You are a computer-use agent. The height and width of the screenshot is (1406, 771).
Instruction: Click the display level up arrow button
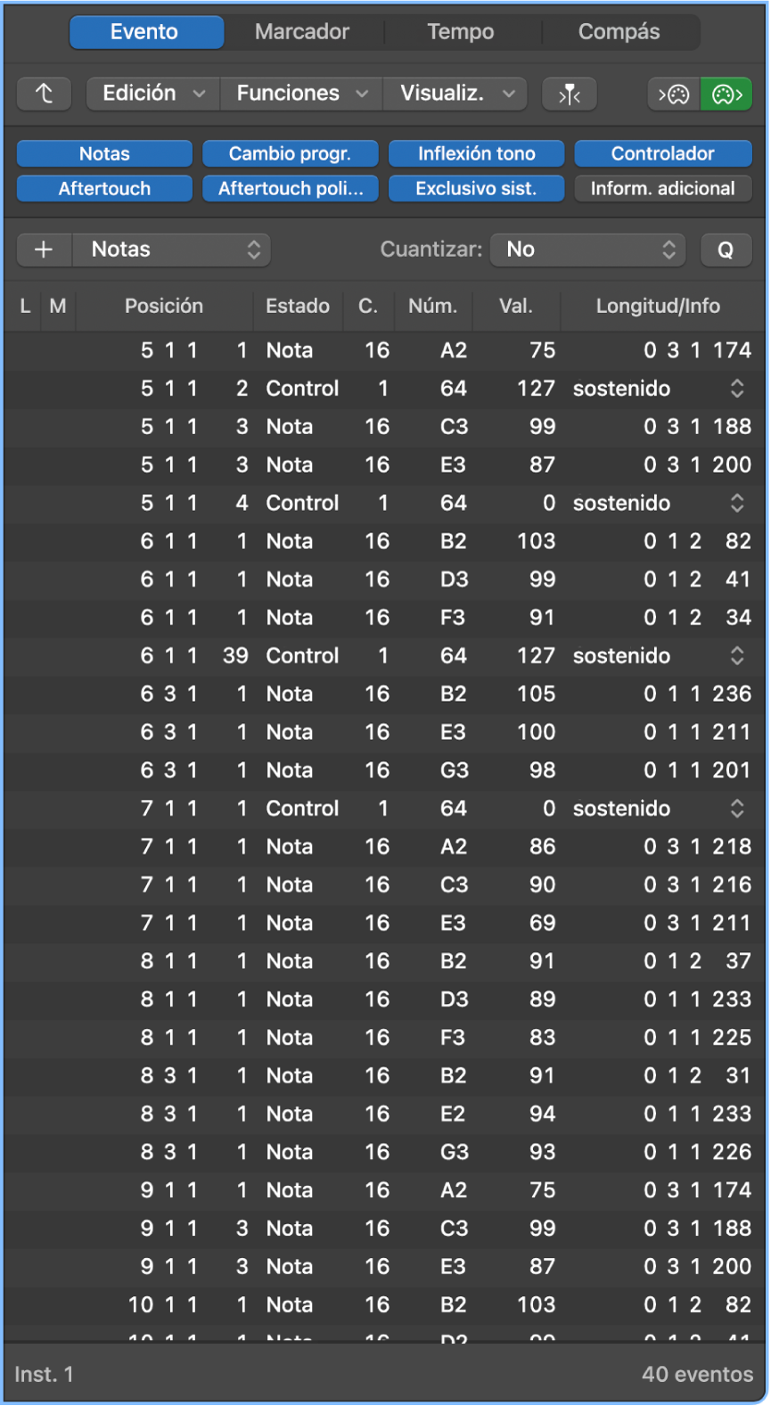[x=45, y=94]
